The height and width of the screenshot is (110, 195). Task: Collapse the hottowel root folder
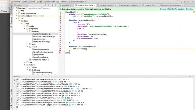pos(14,8)
